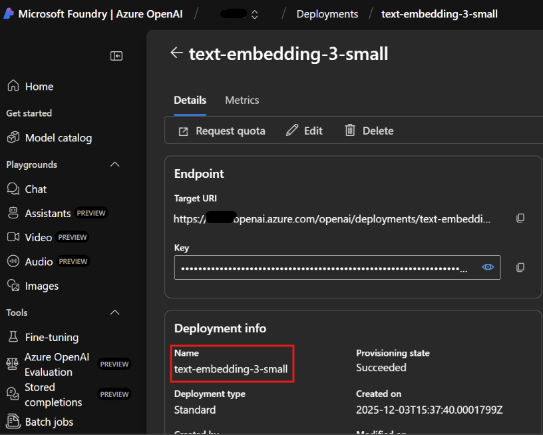Collapse the left sidebar panel icon

[x=116, y=56]
